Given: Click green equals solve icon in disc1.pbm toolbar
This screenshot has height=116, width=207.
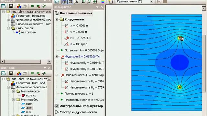Looking at the screenshot, I should pos(32,73).
